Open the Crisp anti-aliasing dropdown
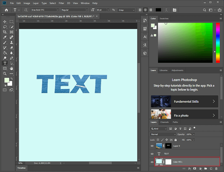This screenshot has width=224, height=172. 126,10
